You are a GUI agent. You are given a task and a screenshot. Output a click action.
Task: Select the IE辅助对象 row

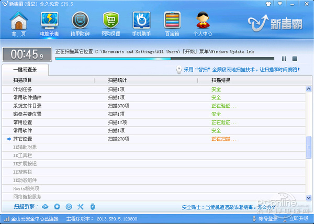tap(153, 147)
